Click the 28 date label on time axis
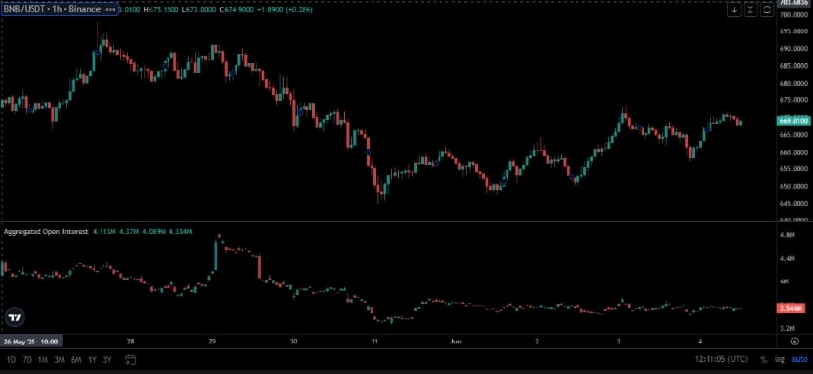813x374 pixels. [131, 342]
